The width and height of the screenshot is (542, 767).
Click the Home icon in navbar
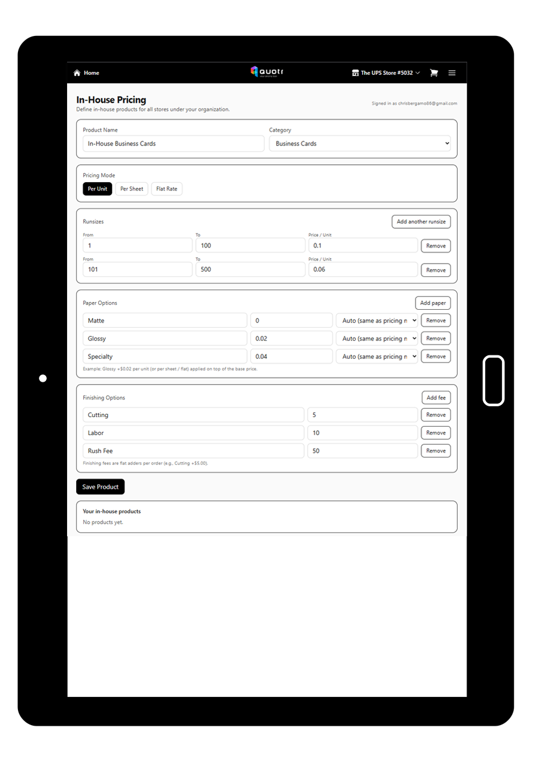pyautogui.click(x=77, y=73)
